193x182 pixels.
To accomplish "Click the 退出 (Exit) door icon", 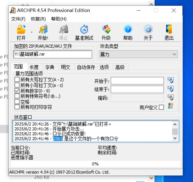I will click(x=169, y=30).
